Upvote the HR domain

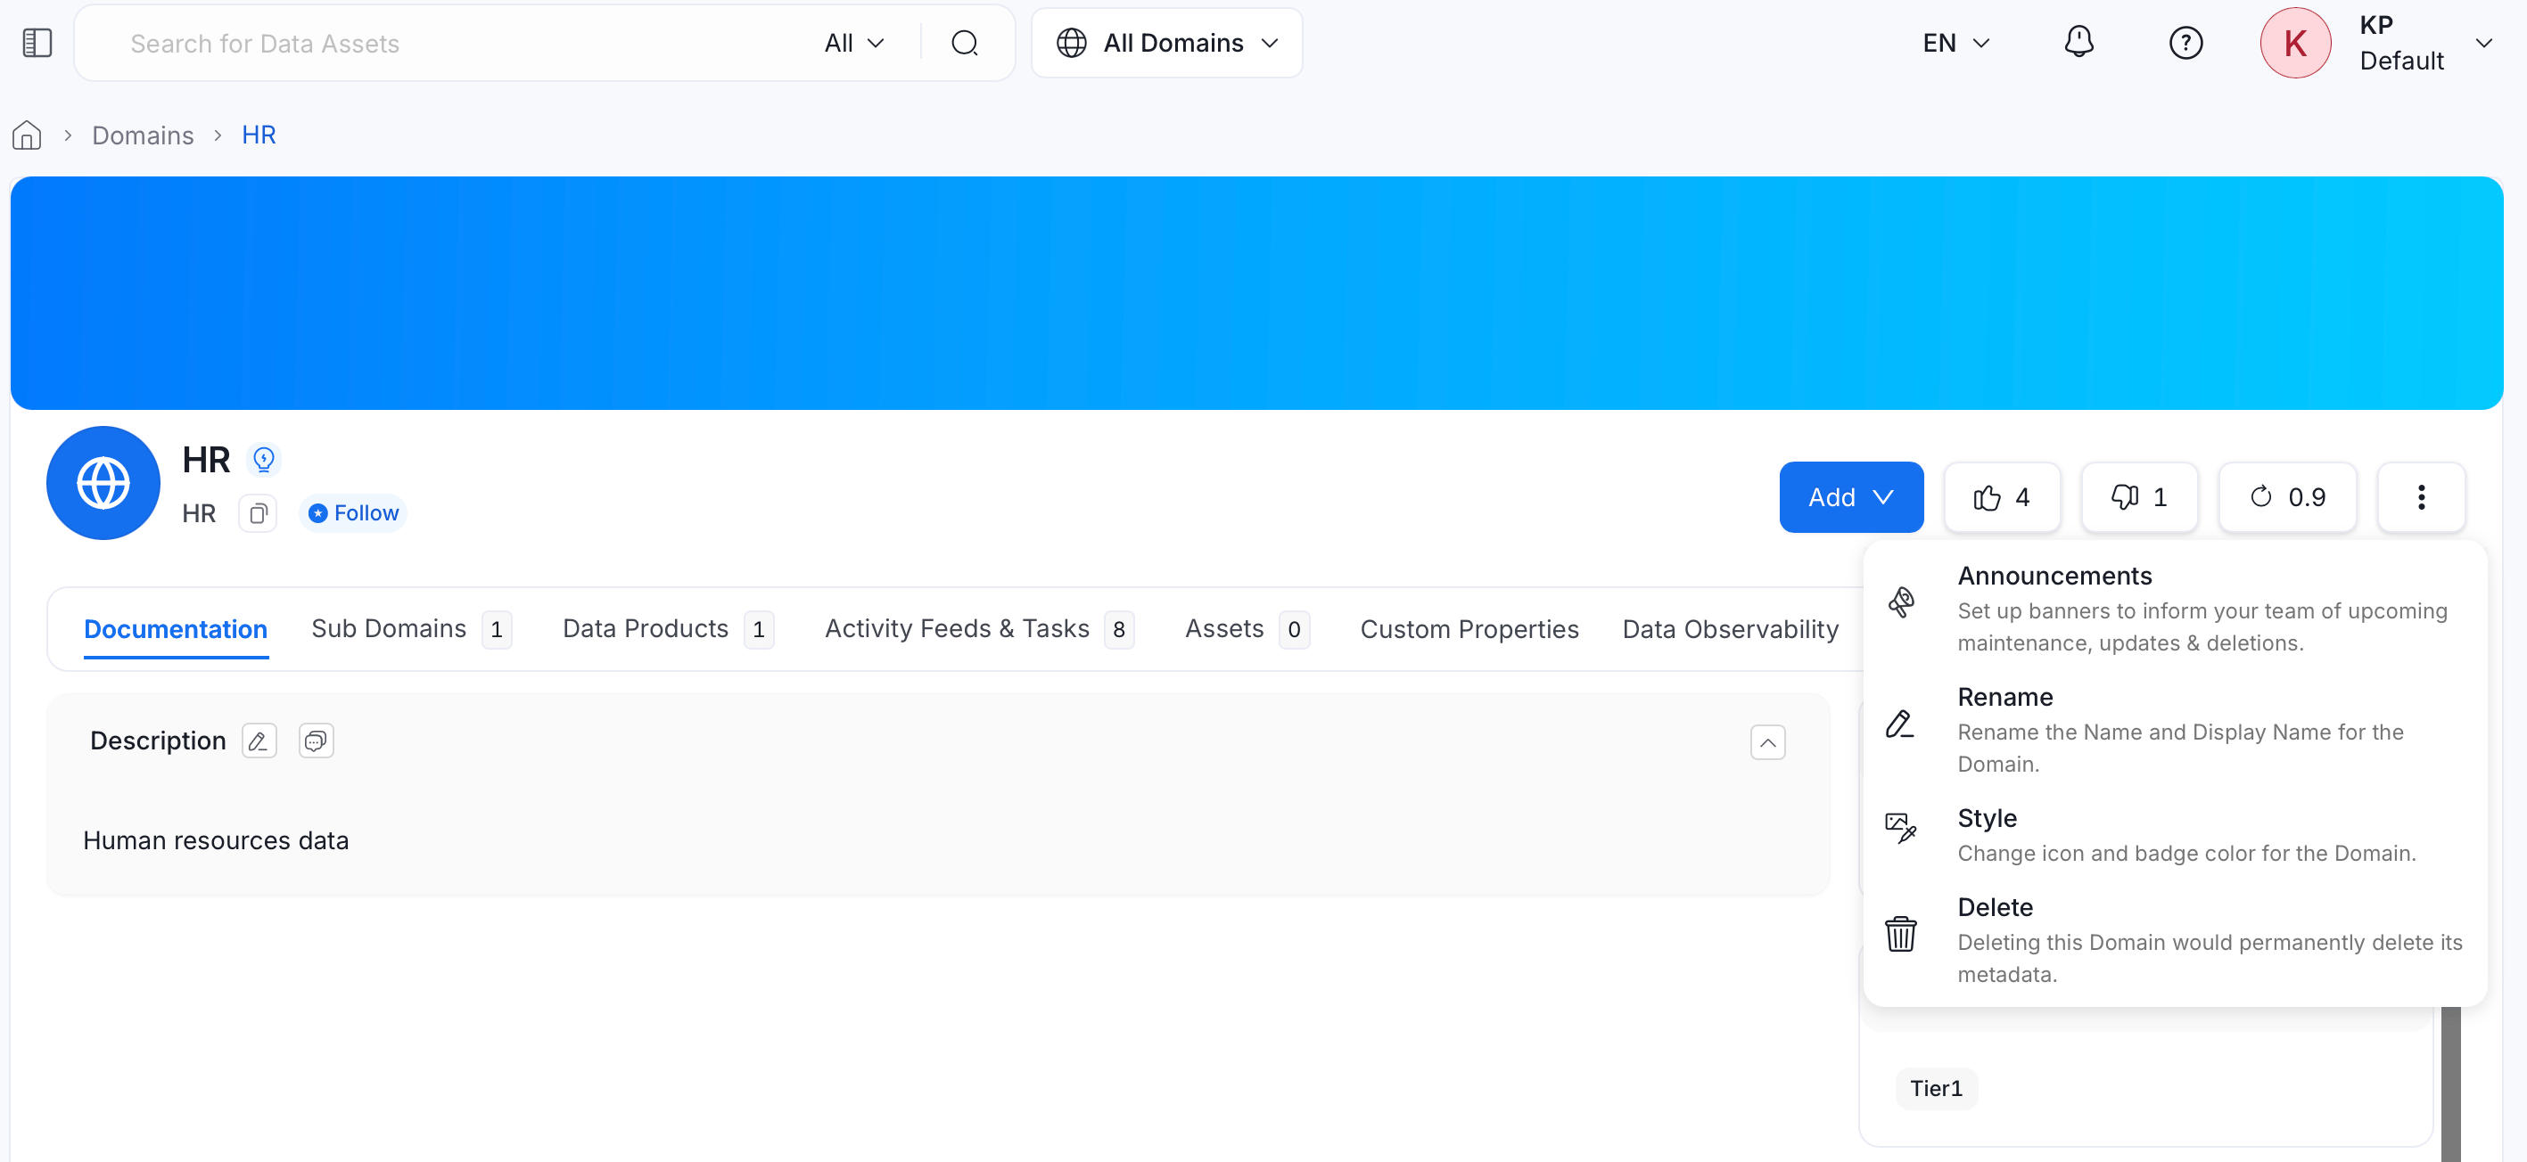point(2001,497)
